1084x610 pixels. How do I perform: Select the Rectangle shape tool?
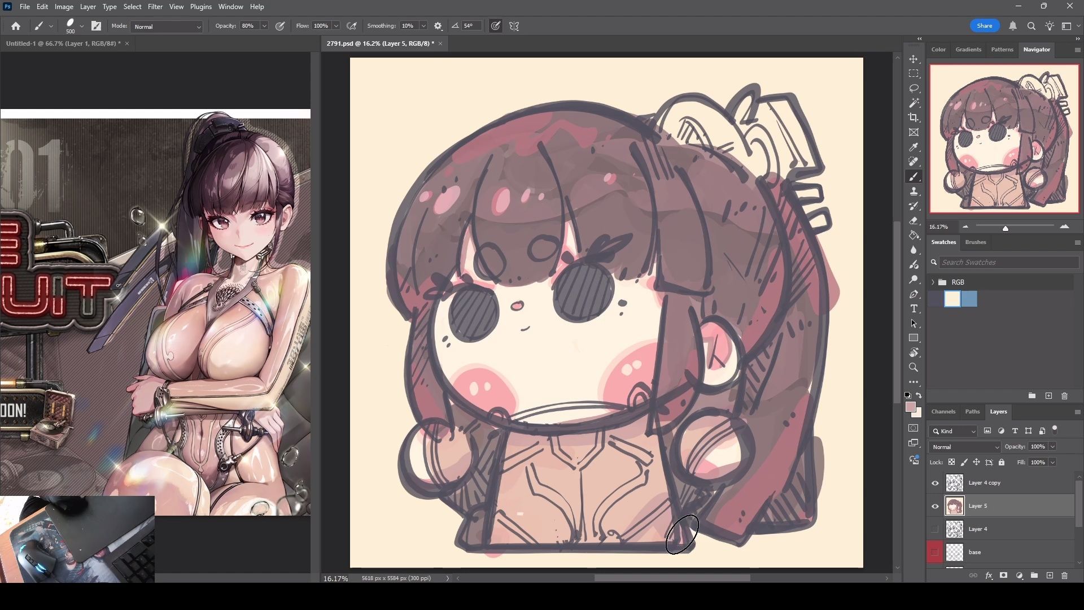pyautogui.click(x=913, y=338)
